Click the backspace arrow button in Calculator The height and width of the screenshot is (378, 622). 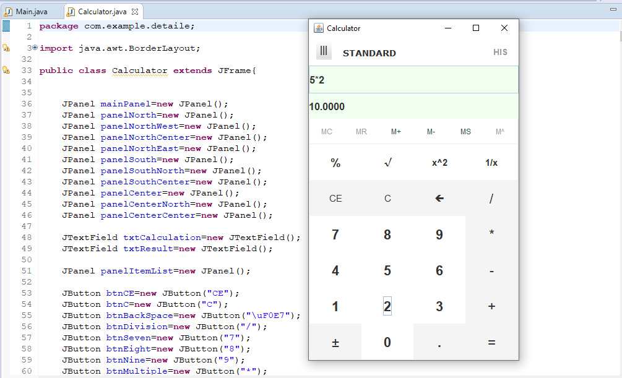click(439, 199)
